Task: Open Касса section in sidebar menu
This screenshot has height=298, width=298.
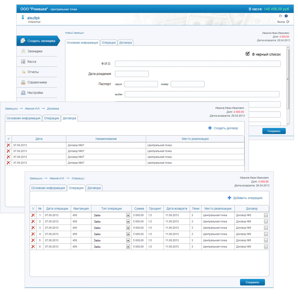Action: (37, 61)
